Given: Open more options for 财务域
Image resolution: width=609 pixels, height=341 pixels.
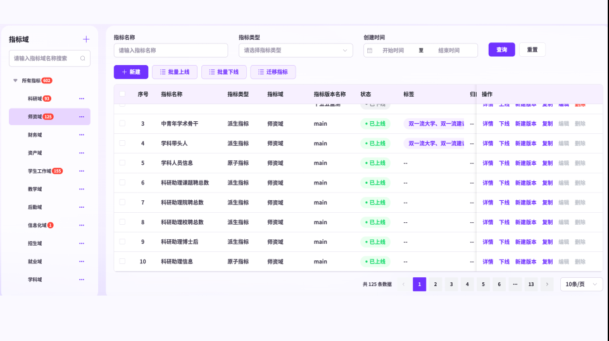Looking at the screenshot, I should pos(82,135).
